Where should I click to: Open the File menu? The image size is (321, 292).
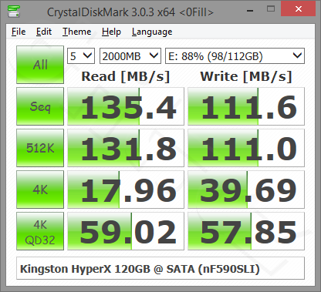pos(19,32)
